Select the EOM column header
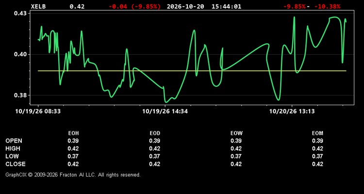364x194 pixels. click(317, 133)
